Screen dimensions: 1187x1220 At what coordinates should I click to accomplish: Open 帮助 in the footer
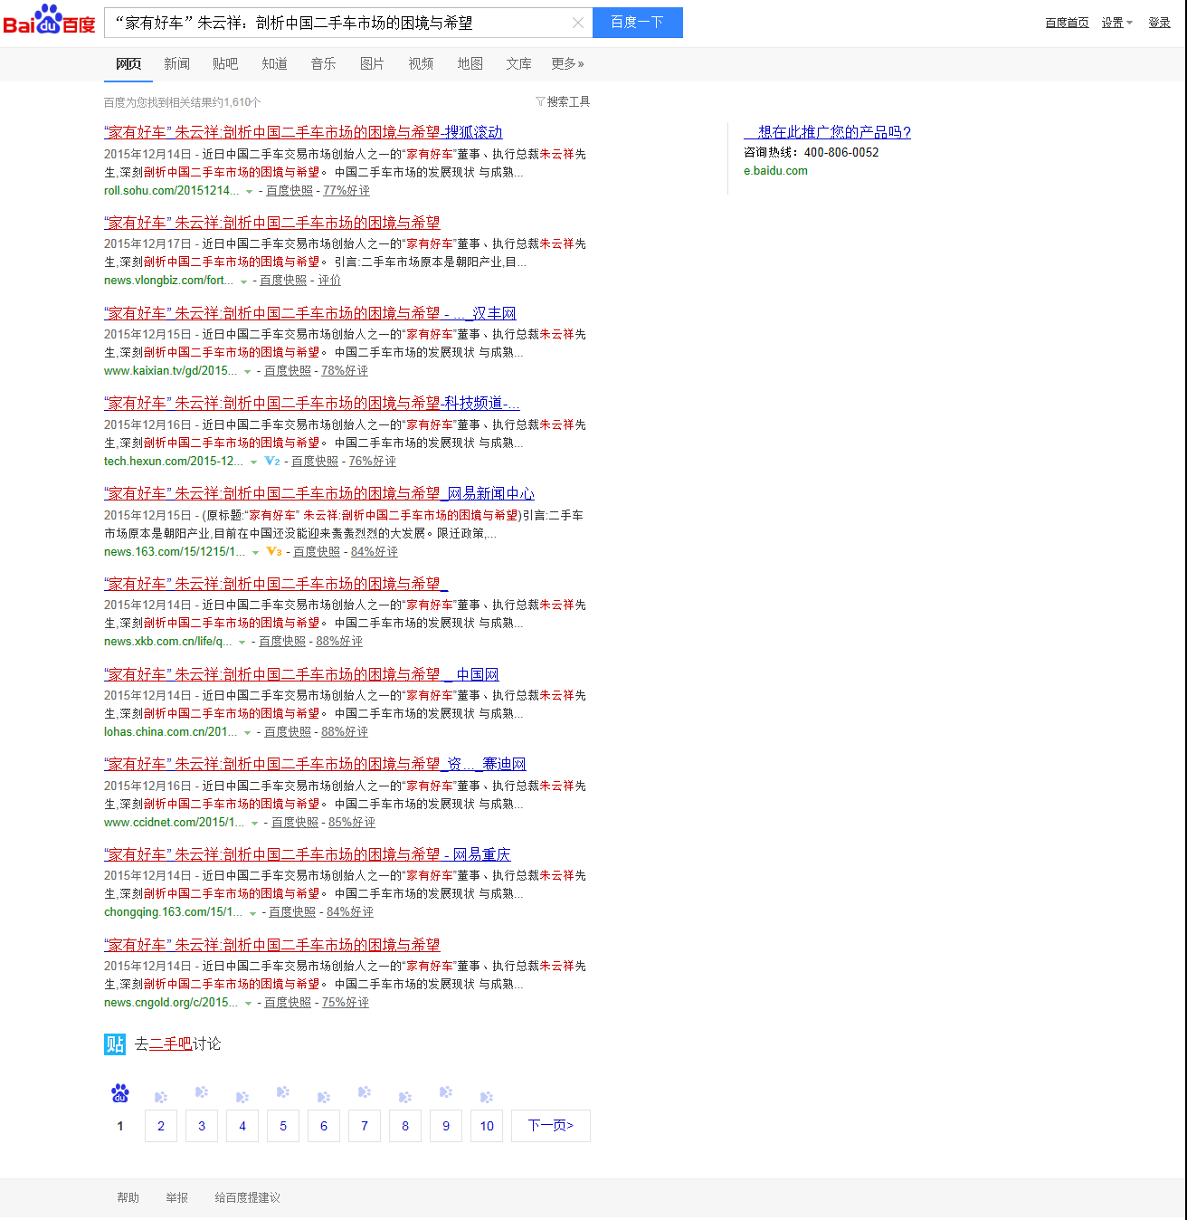128,1198
